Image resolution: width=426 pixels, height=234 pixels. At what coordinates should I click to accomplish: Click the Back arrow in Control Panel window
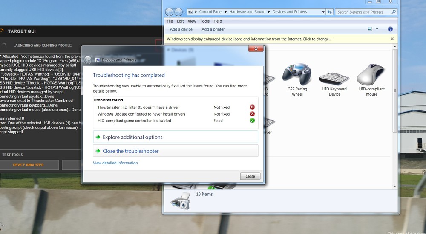click(x=169, y=12)
